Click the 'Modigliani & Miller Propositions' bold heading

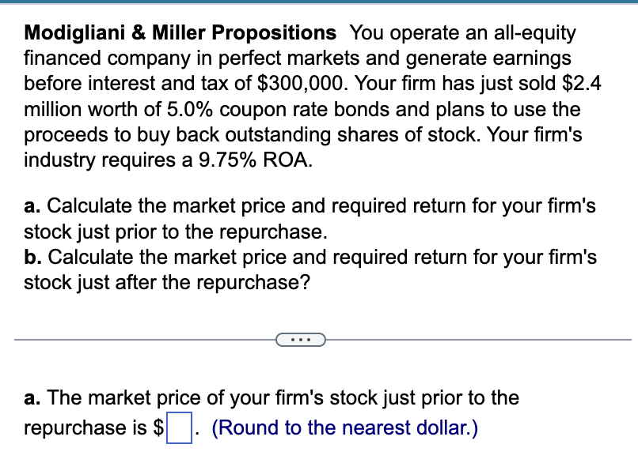[180, 32]
